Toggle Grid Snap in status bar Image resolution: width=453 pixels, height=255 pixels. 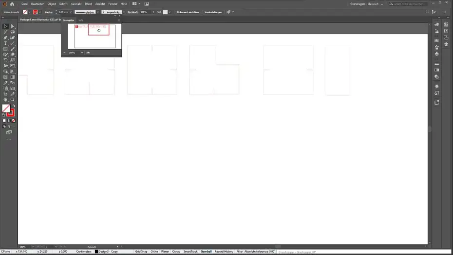tap(141, 252)
